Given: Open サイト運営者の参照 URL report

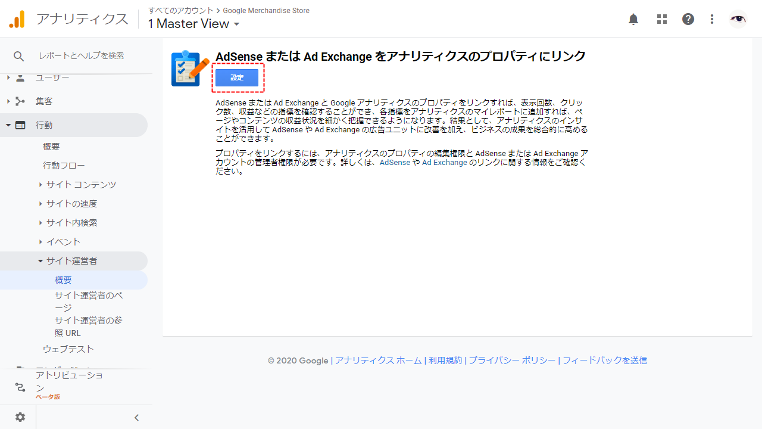Looking at the screenshot, I should pos(89,327).
